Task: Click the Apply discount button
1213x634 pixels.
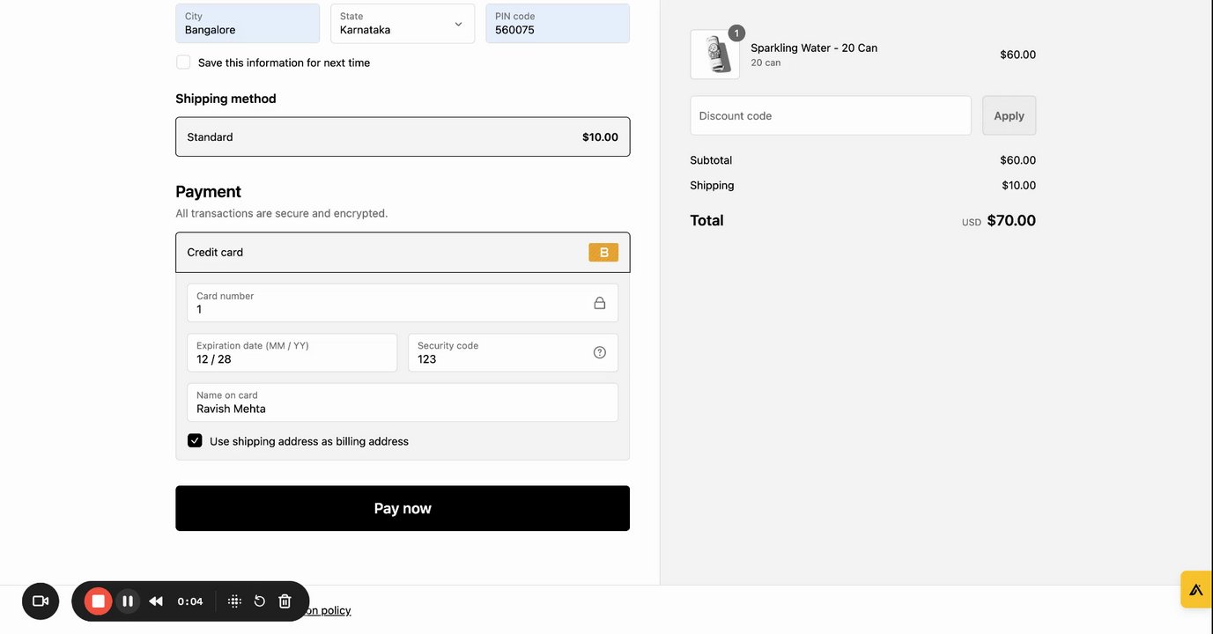Action: coord(1009,115)
